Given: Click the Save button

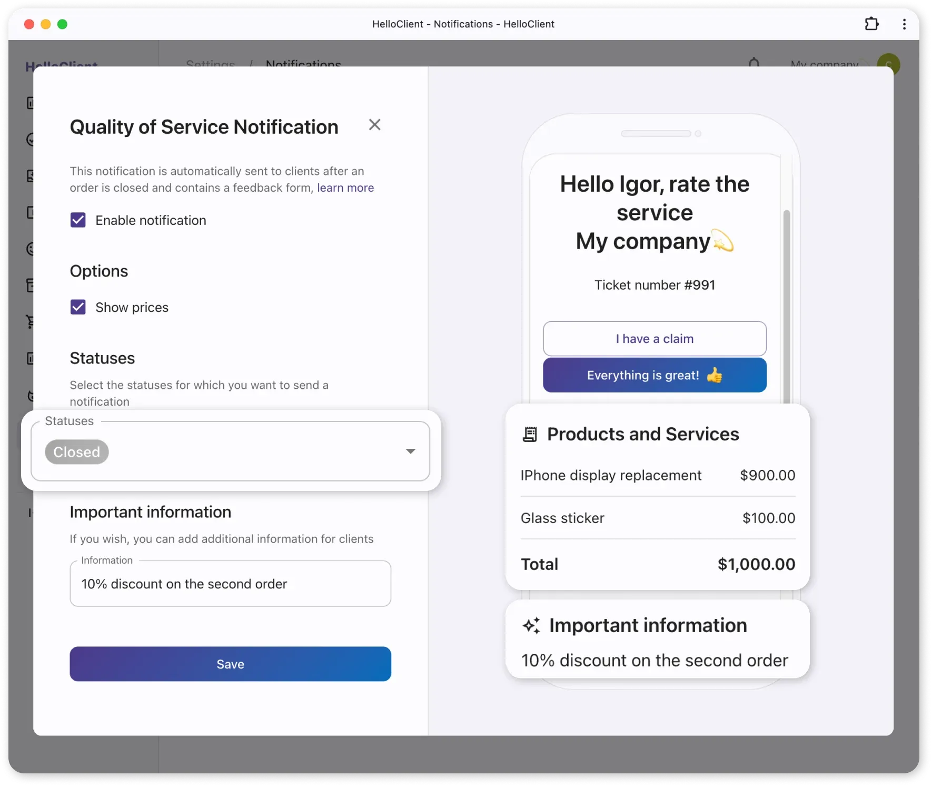Looking at the screenshot, I should 230,664.
